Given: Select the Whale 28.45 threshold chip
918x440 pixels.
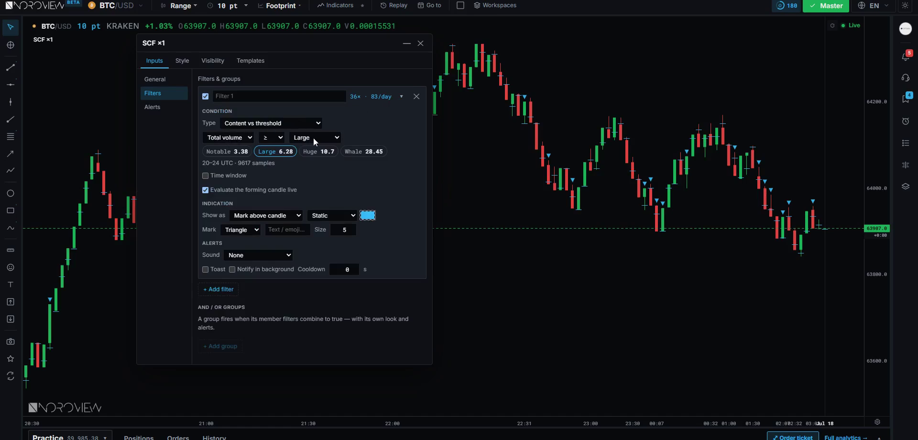Looking at the screenshot, I should (x=364, y=152).
